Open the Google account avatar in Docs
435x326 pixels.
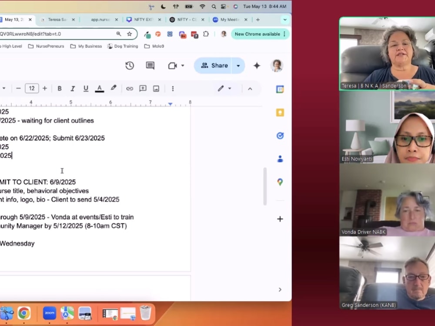coord(277,66)
